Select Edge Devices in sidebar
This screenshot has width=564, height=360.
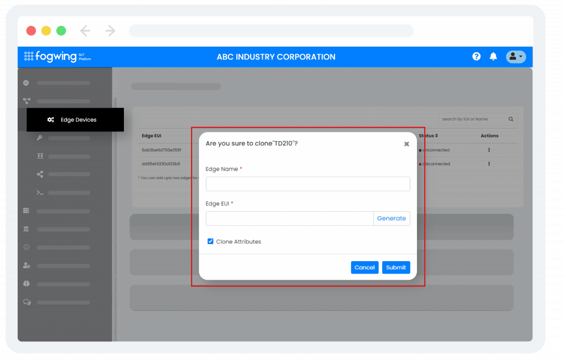click(x=75, y=119)
